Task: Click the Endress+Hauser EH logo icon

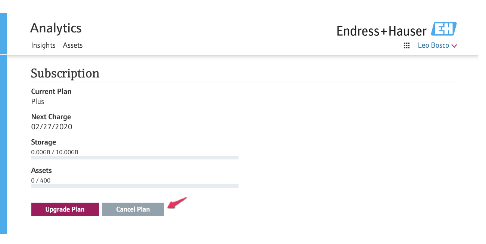Action: coord(444,29)
